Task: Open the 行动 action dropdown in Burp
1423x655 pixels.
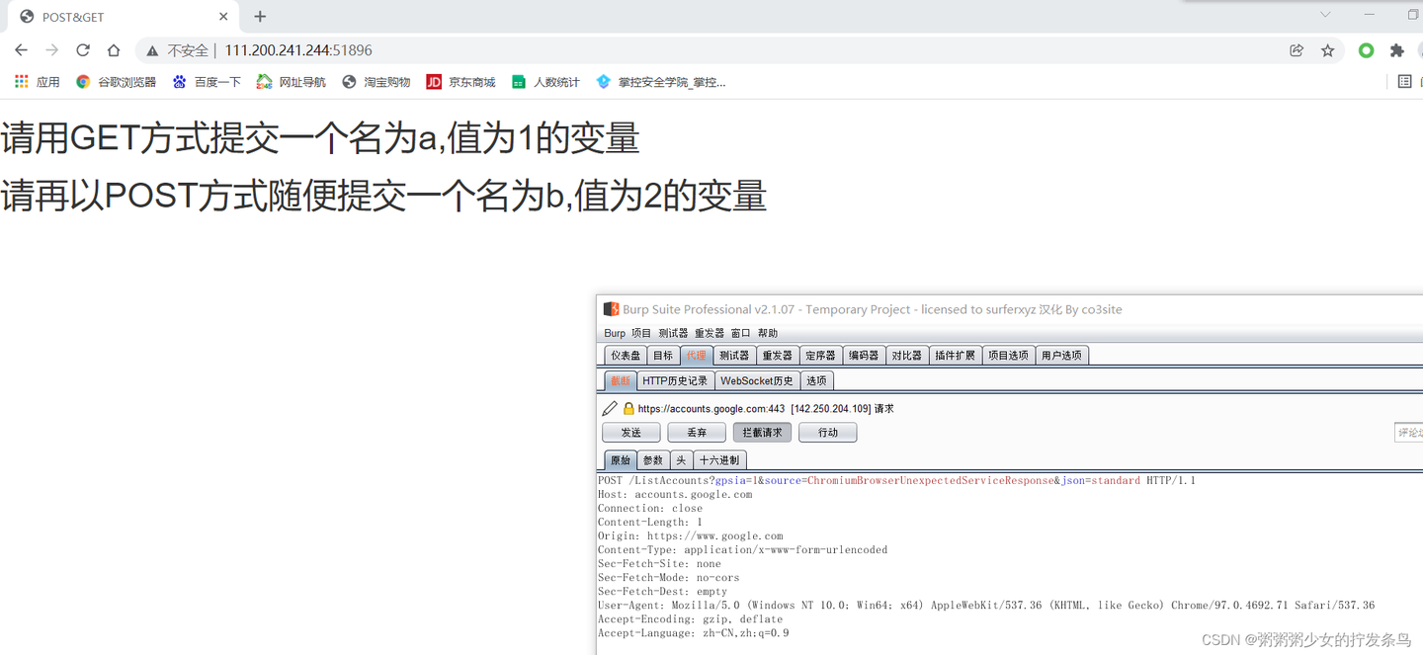Action: [827, 432]
